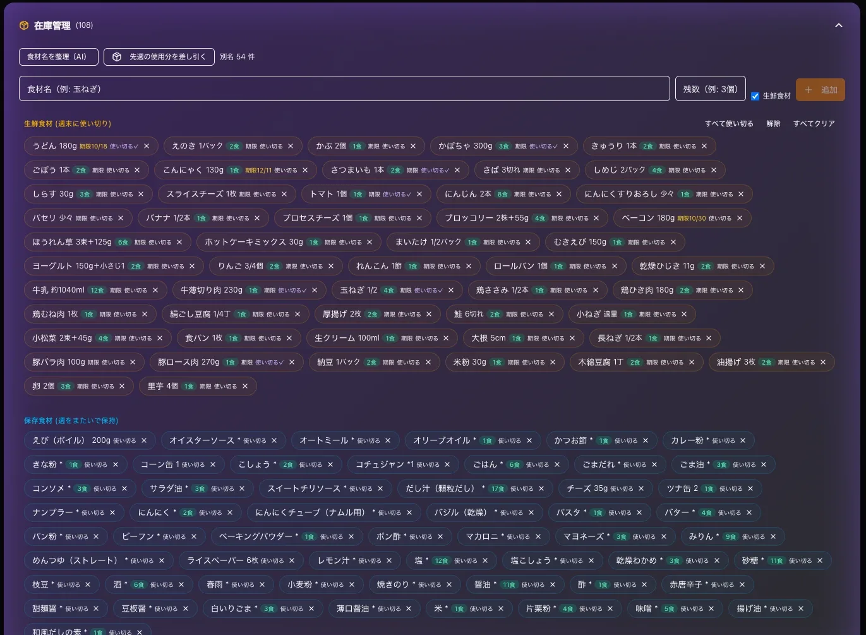Click すべてクリア link
The height and width of the screenshot is (635, 866).
coord(814,124)
